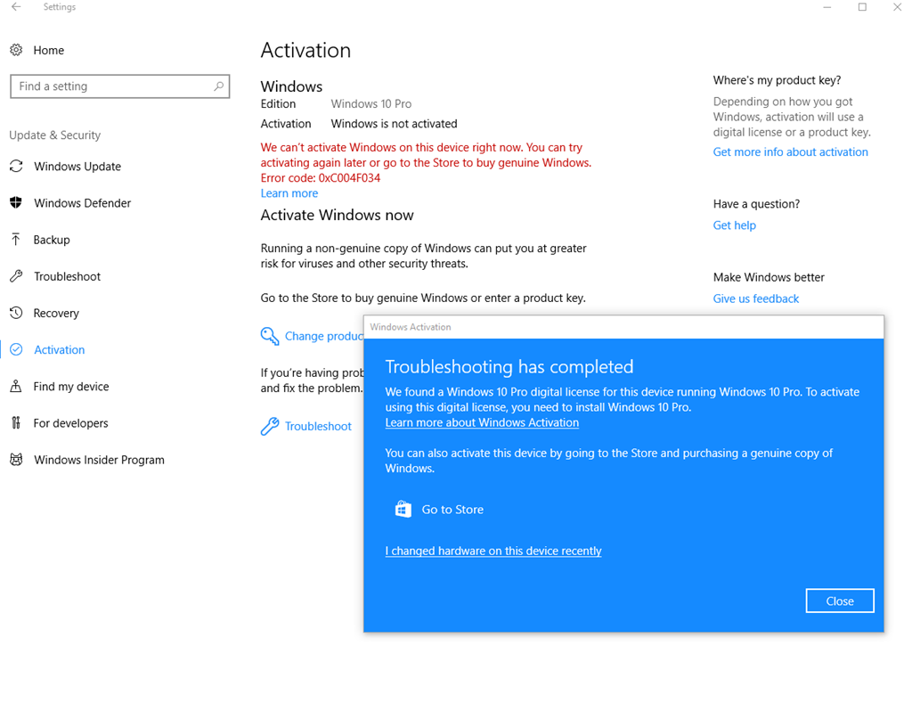Click the Backup upload arrow icon
This screenshot has width=912, height=703.
[x=16, y=239]
